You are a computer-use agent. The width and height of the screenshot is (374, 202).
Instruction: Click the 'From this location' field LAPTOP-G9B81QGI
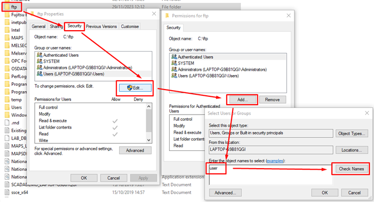coord(270,150)
